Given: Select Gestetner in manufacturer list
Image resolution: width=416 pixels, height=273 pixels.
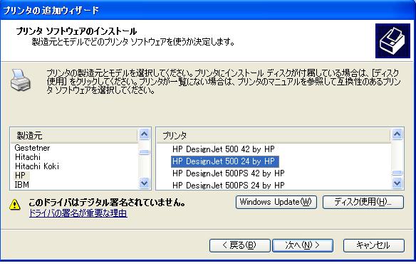Looking at the screenshot, I should click(x=32, y=148).
